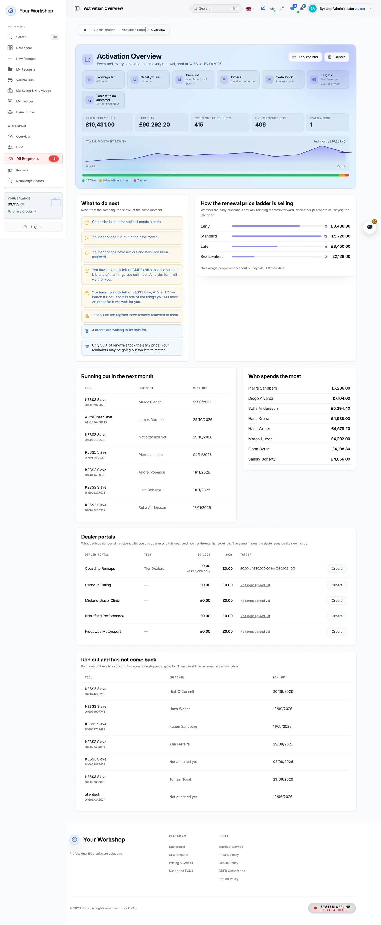Image resolution: width=381 pixels, height=925 pixels.
Task: Open the Tool register 415 tools card
Action: tap(103, 79)
